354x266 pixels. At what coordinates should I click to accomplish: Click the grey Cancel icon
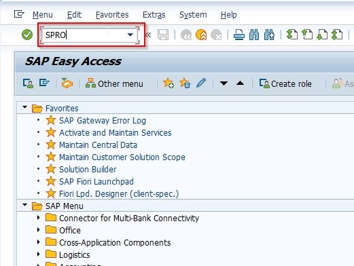(x=216, y=35)
